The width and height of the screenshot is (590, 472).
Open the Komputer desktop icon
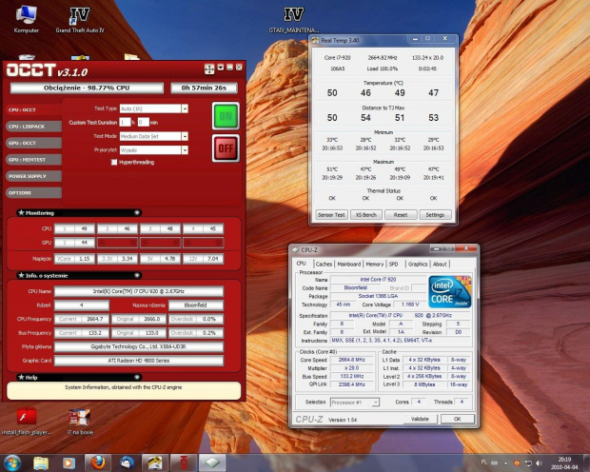(x=26, y=19)
